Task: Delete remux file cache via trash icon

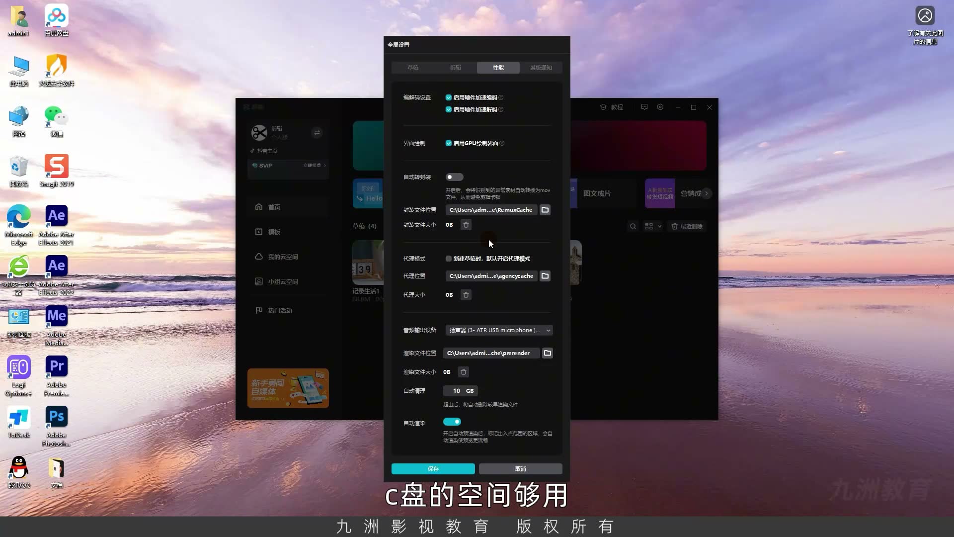Action: (x=466, y=225)
